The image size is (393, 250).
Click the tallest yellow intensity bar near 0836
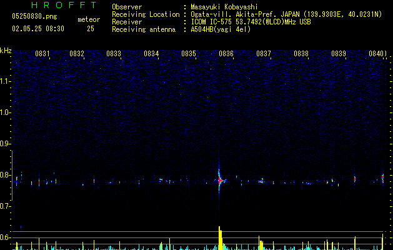pyautogui.click(x=219, y=238)
